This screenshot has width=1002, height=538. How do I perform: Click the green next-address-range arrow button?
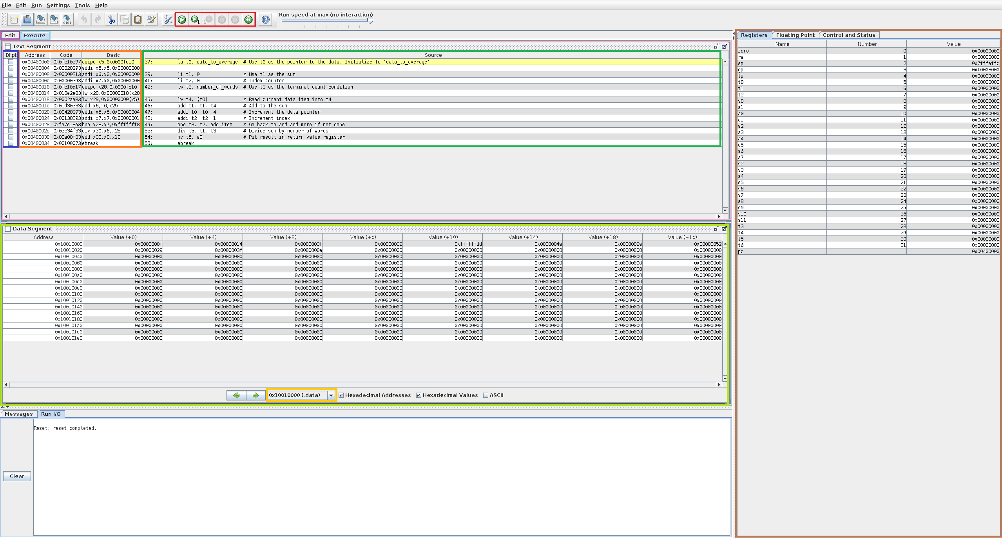coord(255,395)
